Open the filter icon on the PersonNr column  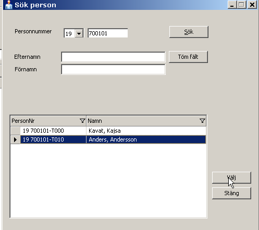82,121
